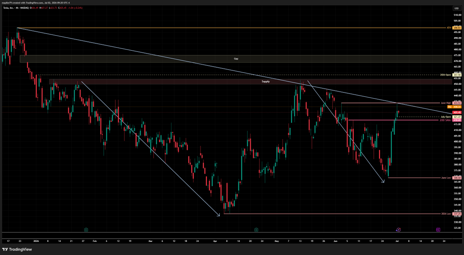Click the closing value C 425.45 in legend
Image resolution: width=464 pixels, height=255 pixels.
pos(62,8)
